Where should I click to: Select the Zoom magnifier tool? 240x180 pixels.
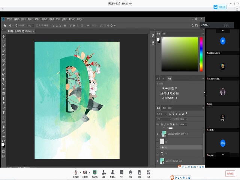tap(4, 132)
